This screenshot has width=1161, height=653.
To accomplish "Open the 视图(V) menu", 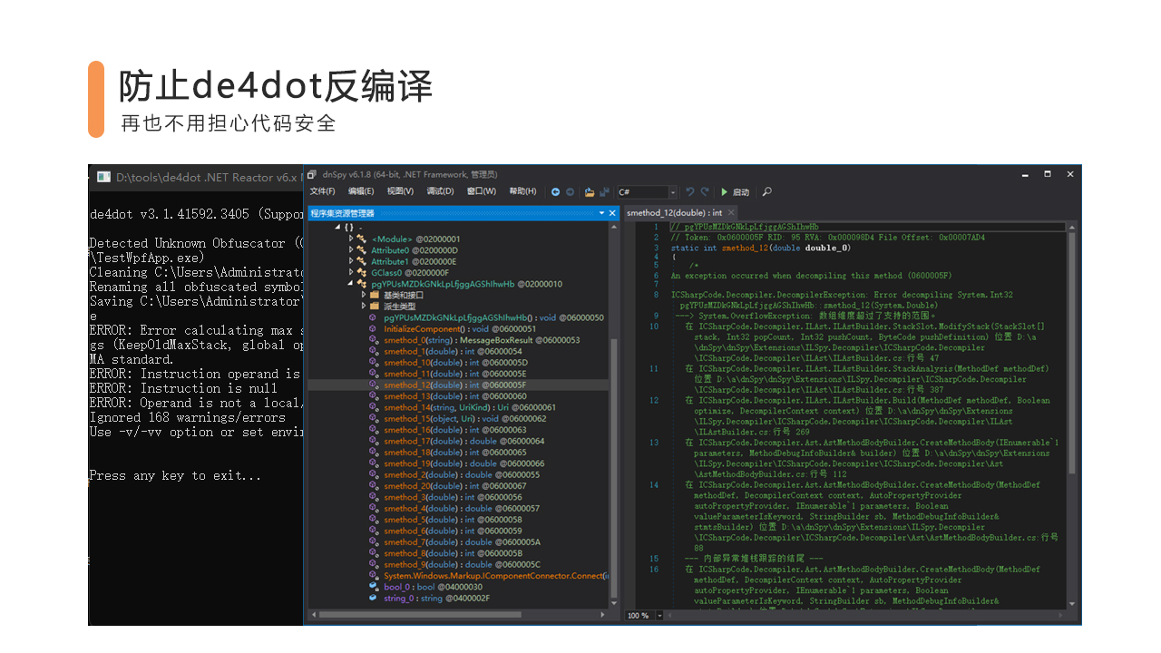I will point(400,191).
